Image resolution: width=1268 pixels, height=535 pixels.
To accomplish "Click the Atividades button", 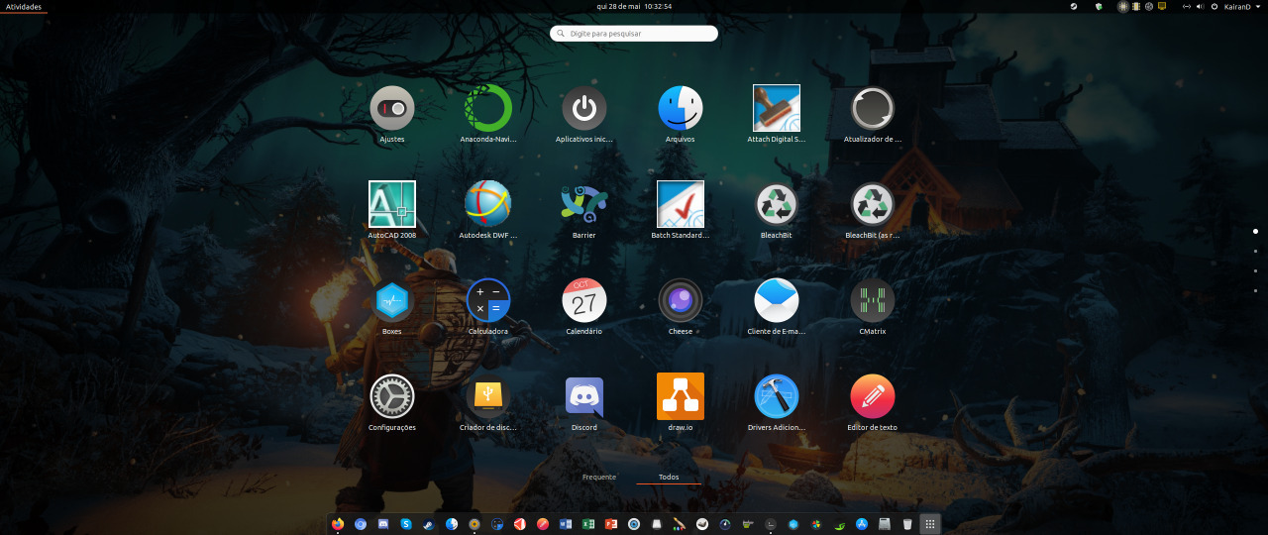I will click(x=24, y=6).
